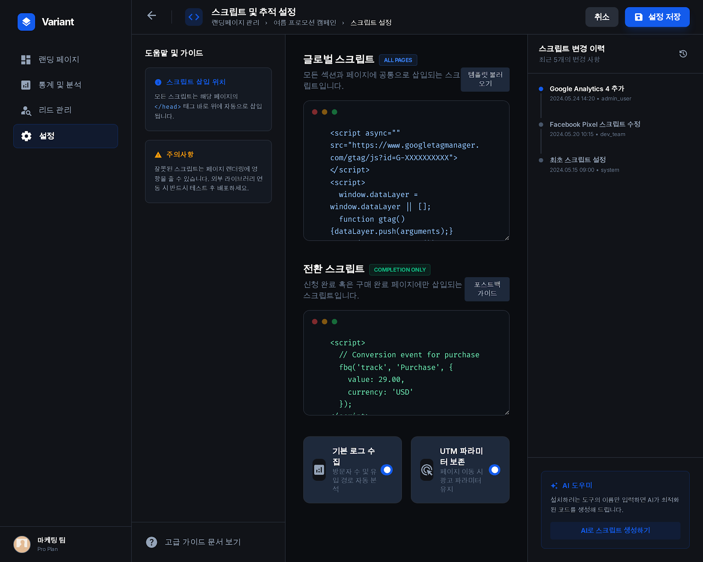Click AI로 스크립트 생성하기 button
This screenshot has height=562, width=703.
615,530
